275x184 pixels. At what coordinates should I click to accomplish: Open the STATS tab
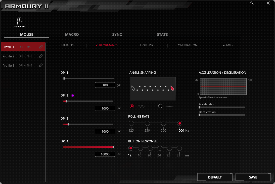tap(162, 34)
